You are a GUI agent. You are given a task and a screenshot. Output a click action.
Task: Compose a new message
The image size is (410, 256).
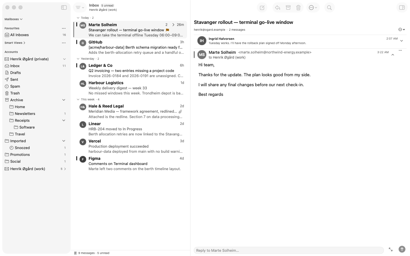tap(262, 8)
